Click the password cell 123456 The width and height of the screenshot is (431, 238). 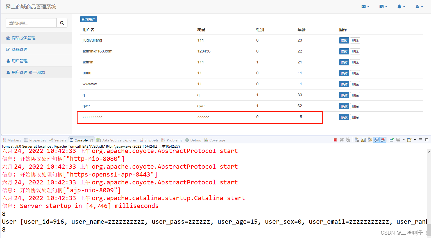coord(204,51)
